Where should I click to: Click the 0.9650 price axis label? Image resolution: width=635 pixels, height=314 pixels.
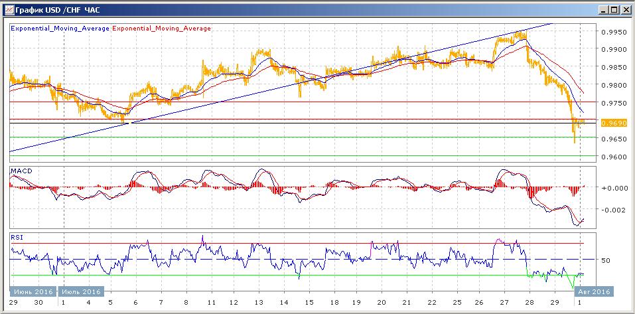coord(614,139)
